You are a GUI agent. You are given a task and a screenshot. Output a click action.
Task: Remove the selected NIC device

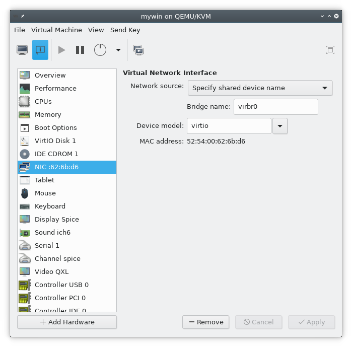tap(206, 322)
